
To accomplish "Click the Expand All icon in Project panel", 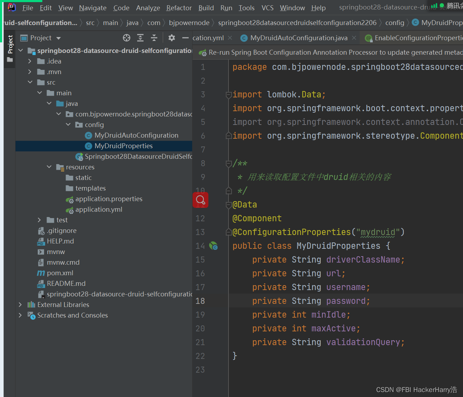I will click(140, 38).
